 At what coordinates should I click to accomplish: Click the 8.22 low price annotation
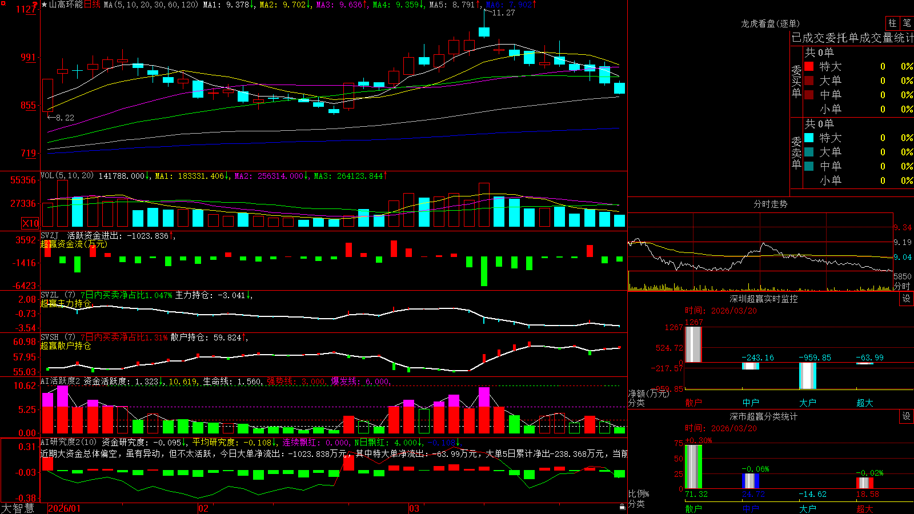[x=65, y=118]
